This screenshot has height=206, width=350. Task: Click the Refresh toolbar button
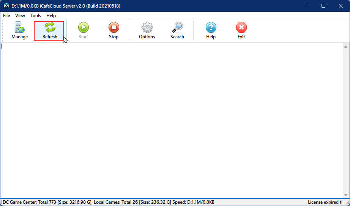tap(49, 30)
